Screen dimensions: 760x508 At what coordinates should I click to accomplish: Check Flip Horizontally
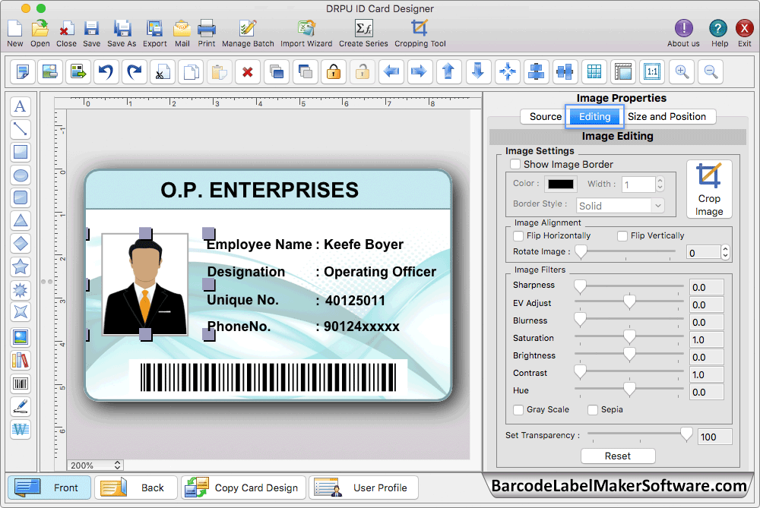(x=518, y=236)
